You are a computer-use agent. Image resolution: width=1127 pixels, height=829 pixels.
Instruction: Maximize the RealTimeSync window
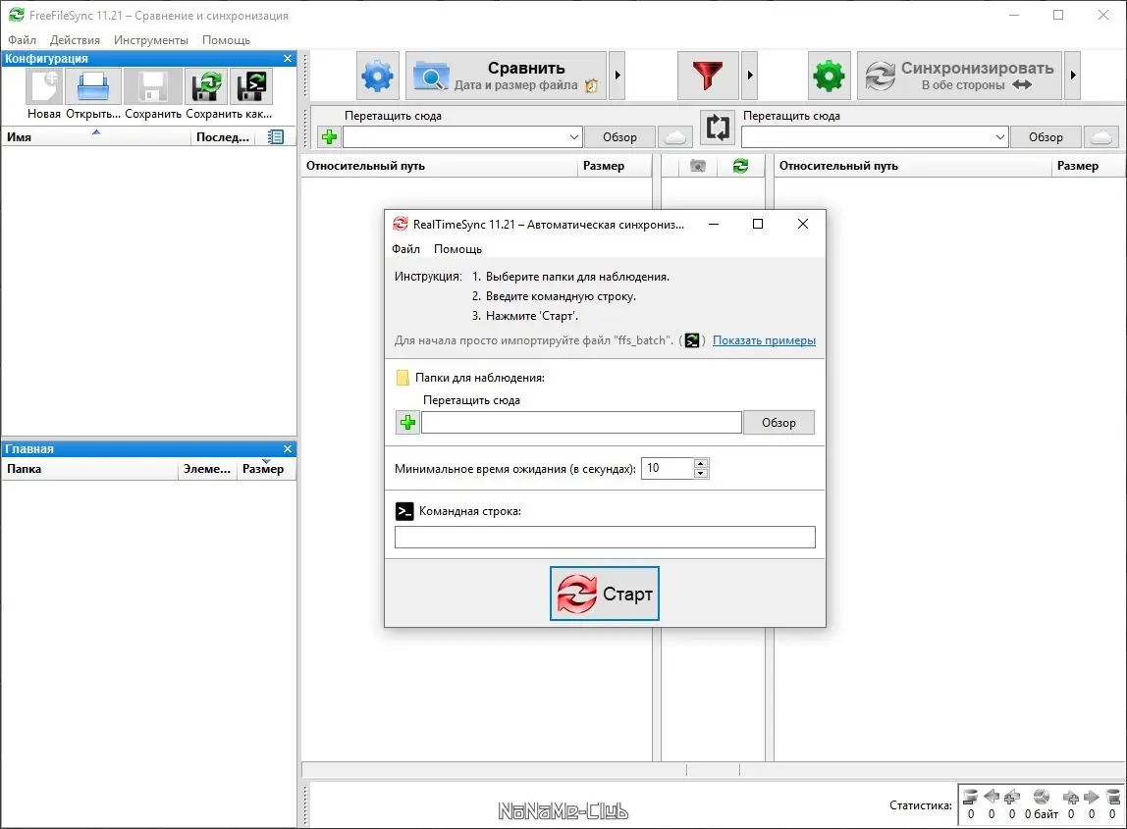pos(758,224)
